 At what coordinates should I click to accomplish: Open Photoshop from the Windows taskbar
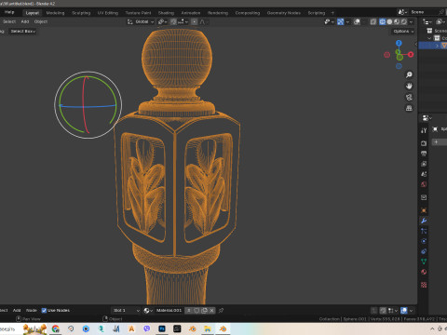click(162, 328)
